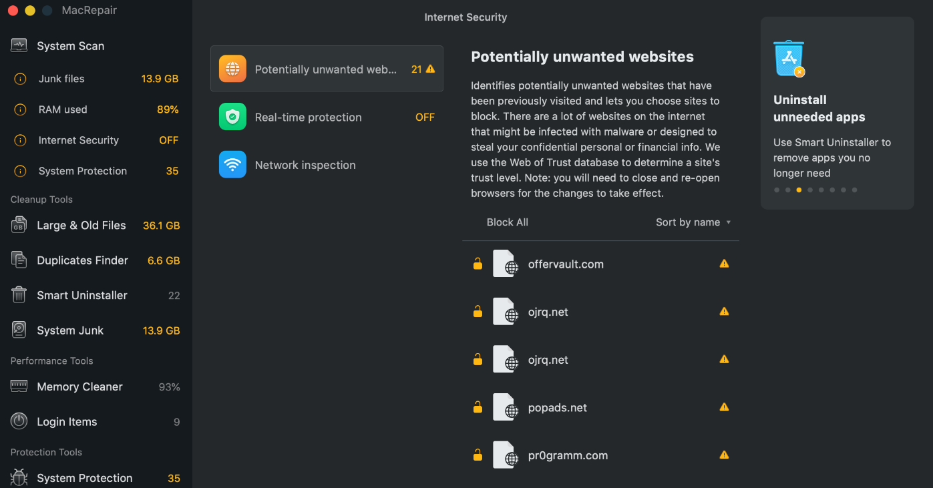The height and width of the screenshot is (488, 933).
Task: Click the System Protection bug icon
Action: [19, 478]
